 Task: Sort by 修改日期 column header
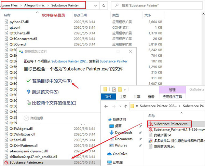pyautogui.click(x=80, y=15)
